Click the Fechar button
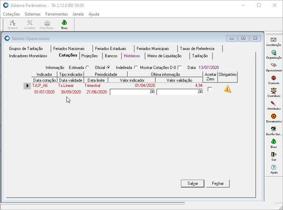 pyautogui.click(x=218, y=183)
